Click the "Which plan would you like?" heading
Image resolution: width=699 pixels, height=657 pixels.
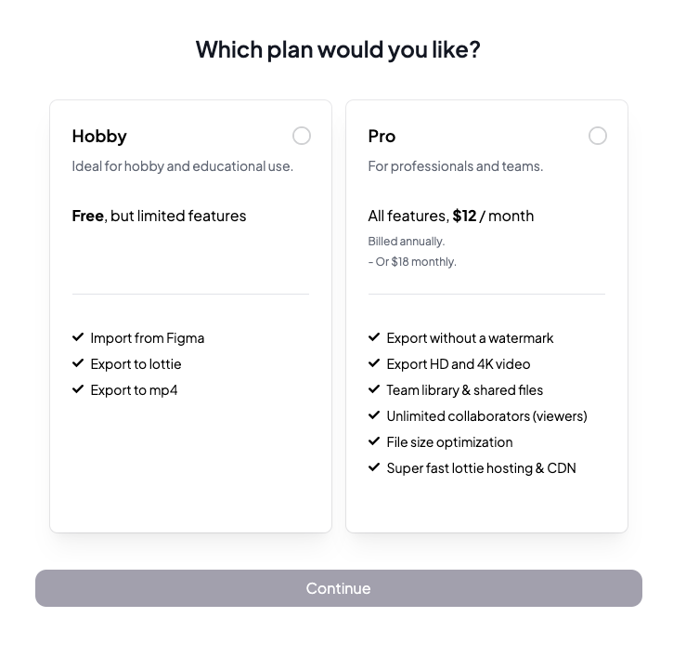tap(338, 49)
